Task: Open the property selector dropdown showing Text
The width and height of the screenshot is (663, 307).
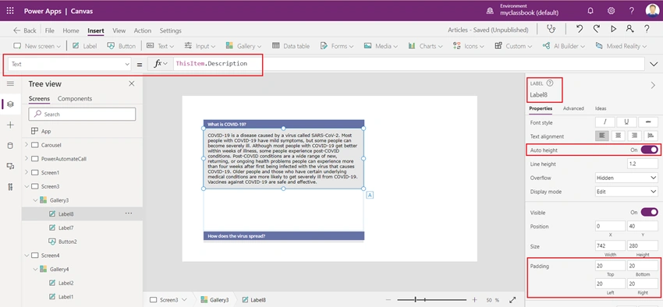Action: tap(69, 64)
